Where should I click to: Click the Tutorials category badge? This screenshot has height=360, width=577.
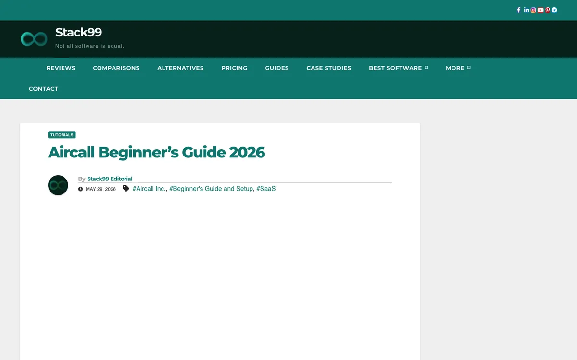62,135
